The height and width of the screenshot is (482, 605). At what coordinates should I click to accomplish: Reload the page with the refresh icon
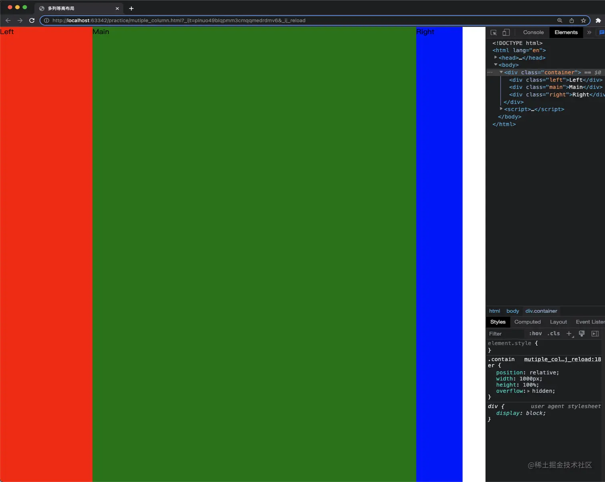pyautogui.click(x=32, y=20)
